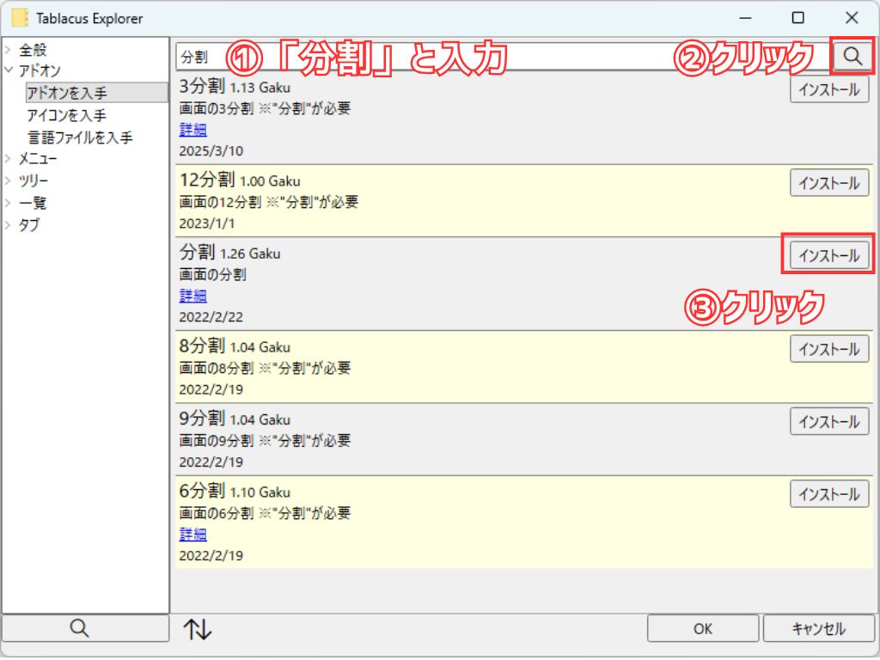880x660 pixels.
Task: Select アイコンを入手 in the sidebar
Action: [66, 115]
